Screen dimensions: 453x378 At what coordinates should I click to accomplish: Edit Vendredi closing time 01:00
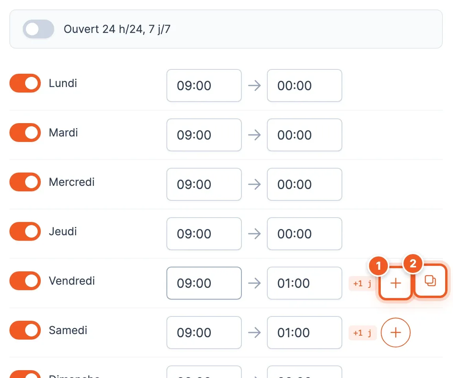click(x=305, y=283)
